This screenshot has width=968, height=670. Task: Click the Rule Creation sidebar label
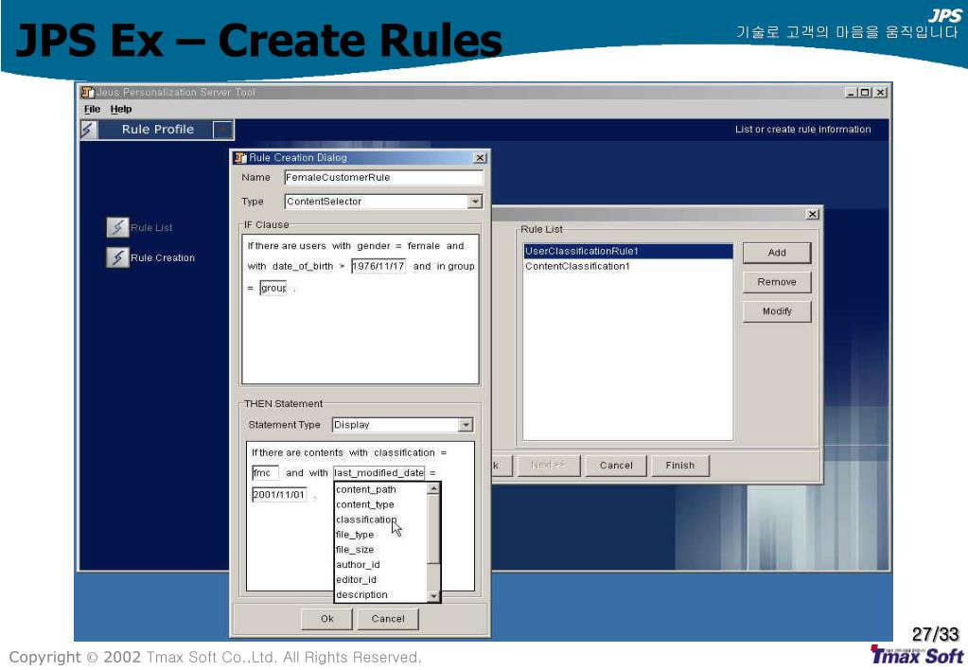(163, 258)
